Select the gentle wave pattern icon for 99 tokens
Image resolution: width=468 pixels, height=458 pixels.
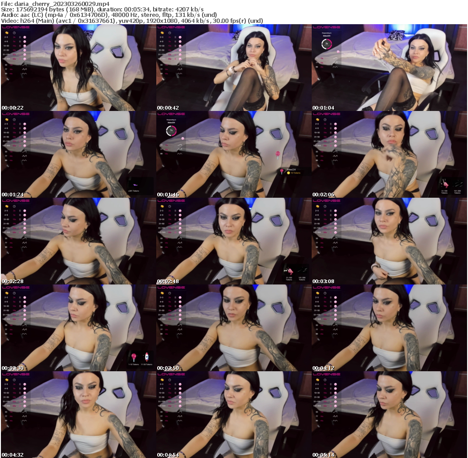pos(24,74)
